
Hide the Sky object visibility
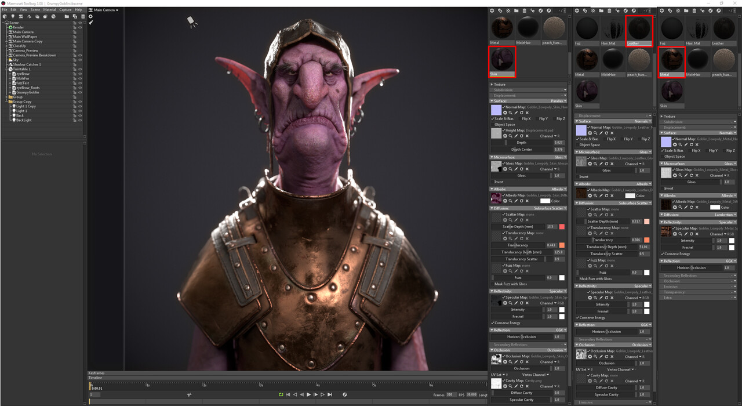pos(80,60)
